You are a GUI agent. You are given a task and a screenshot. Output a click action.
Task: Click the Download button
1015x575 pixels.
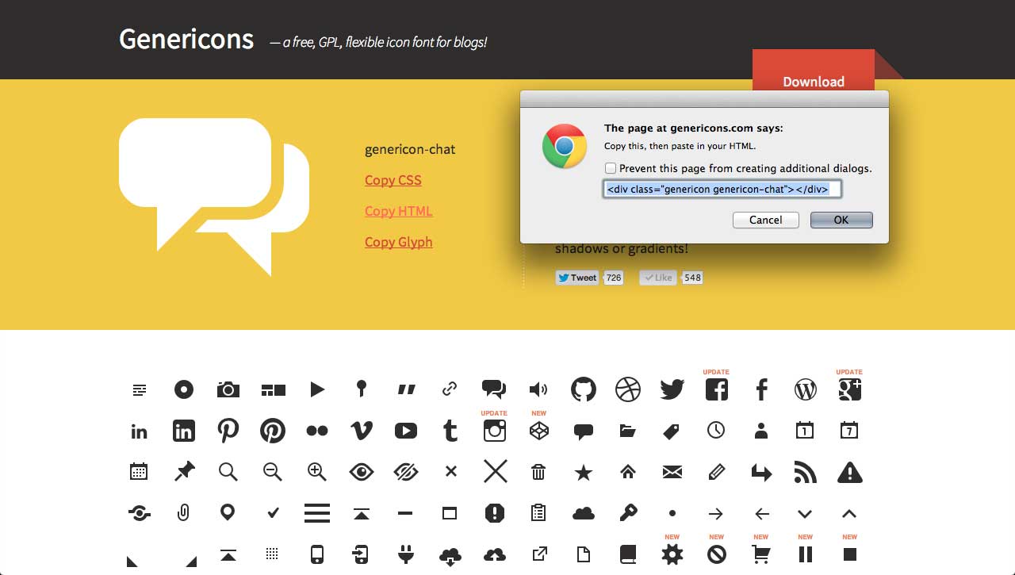[814, 82]
